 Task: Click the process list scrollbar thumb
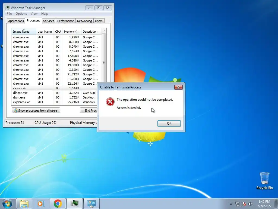[x=104, y=63]
